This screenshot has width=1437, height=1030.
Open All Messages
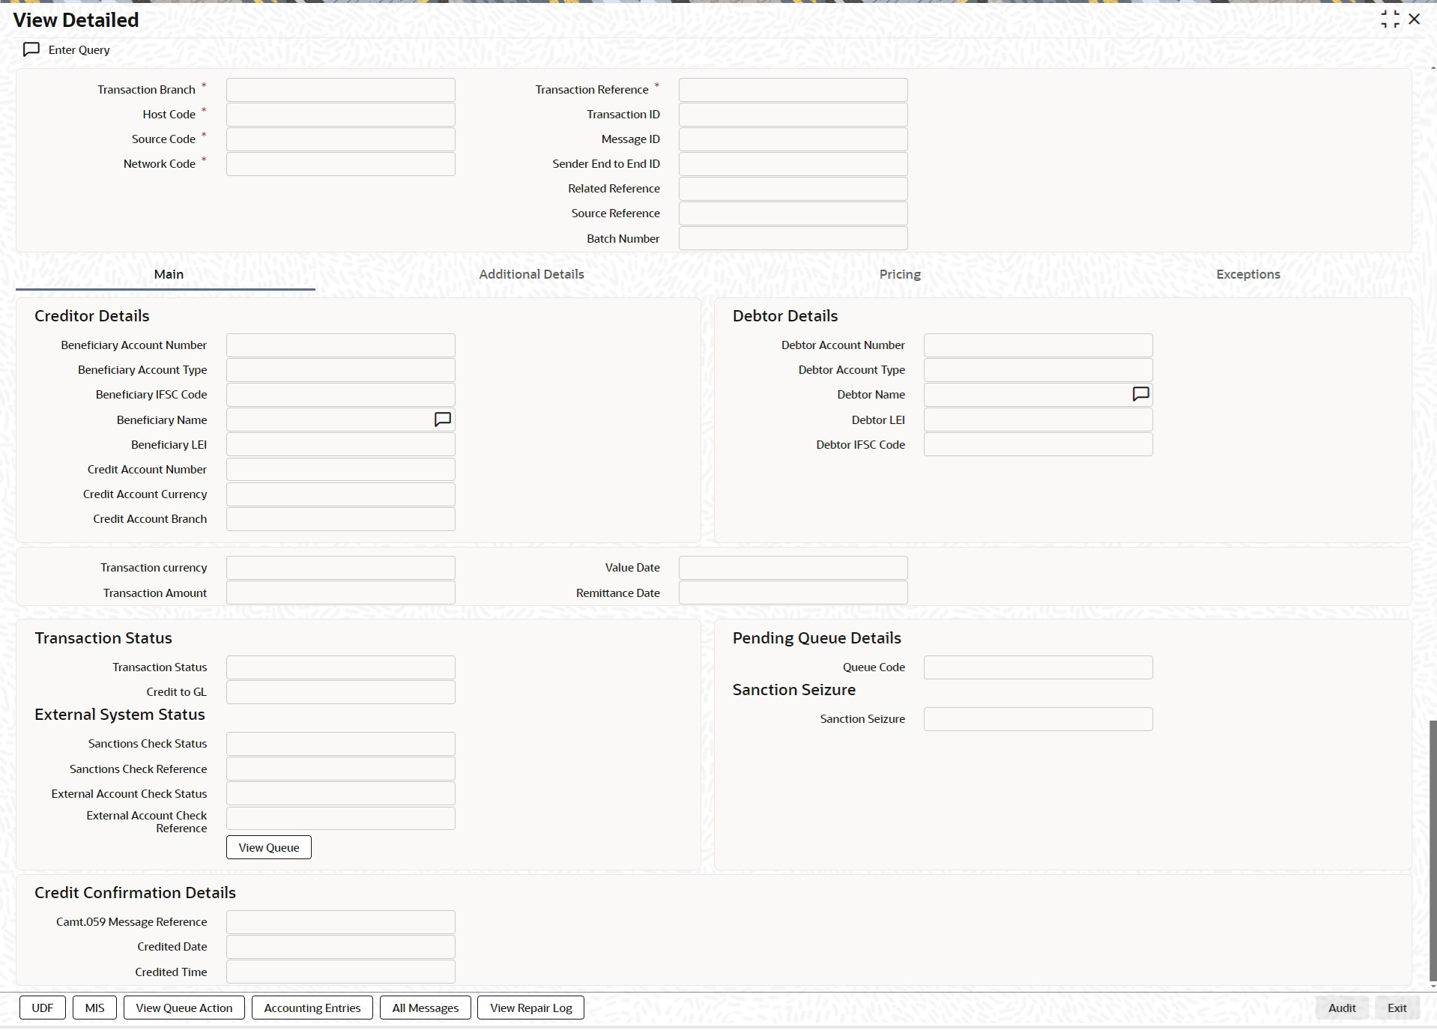click(426, 1008)
